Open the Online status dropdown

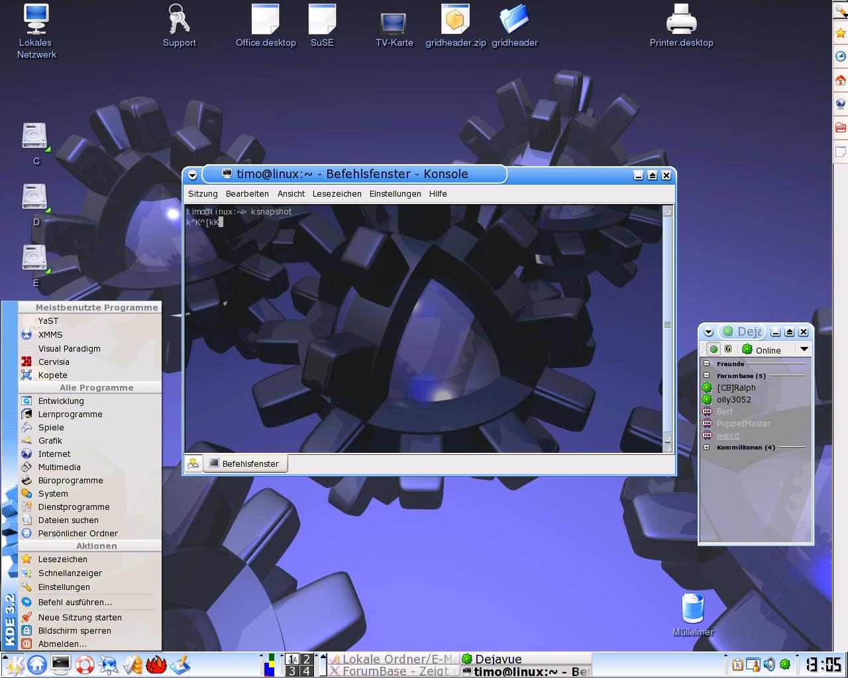[761, 350]
